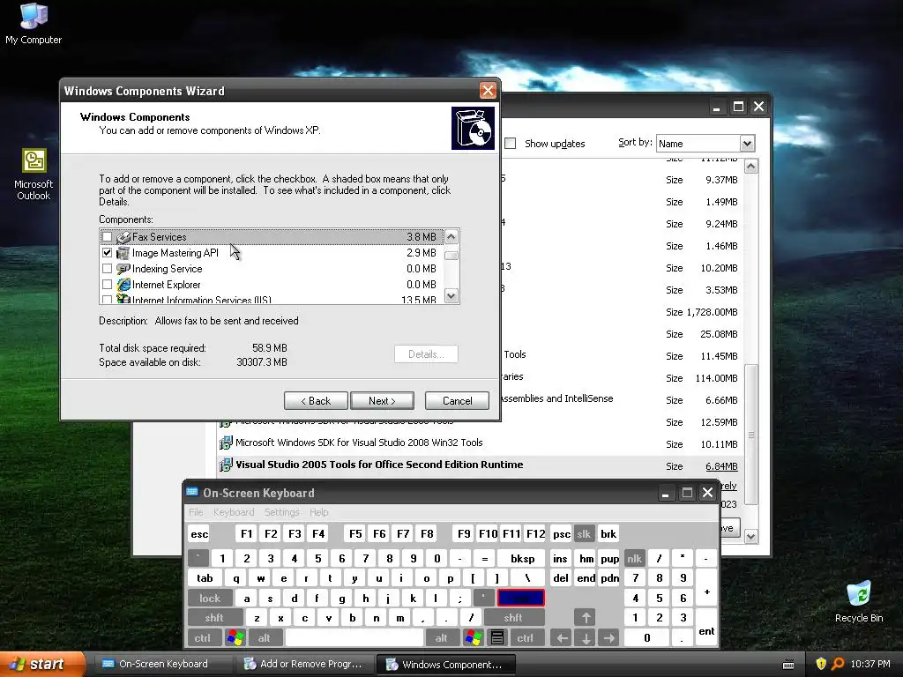Click the spacebar on On-Screen Keyboard

(x=354, y=638)
